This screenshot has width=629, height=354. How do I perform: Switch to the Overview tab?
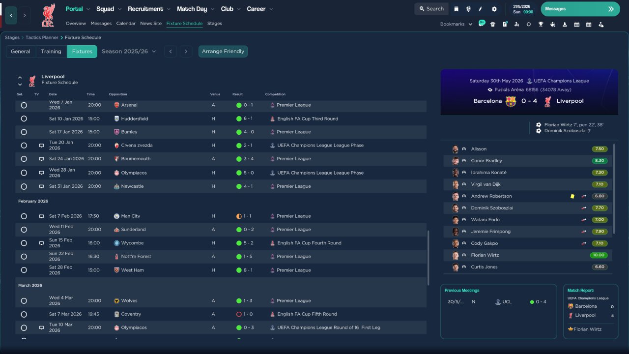76,24
